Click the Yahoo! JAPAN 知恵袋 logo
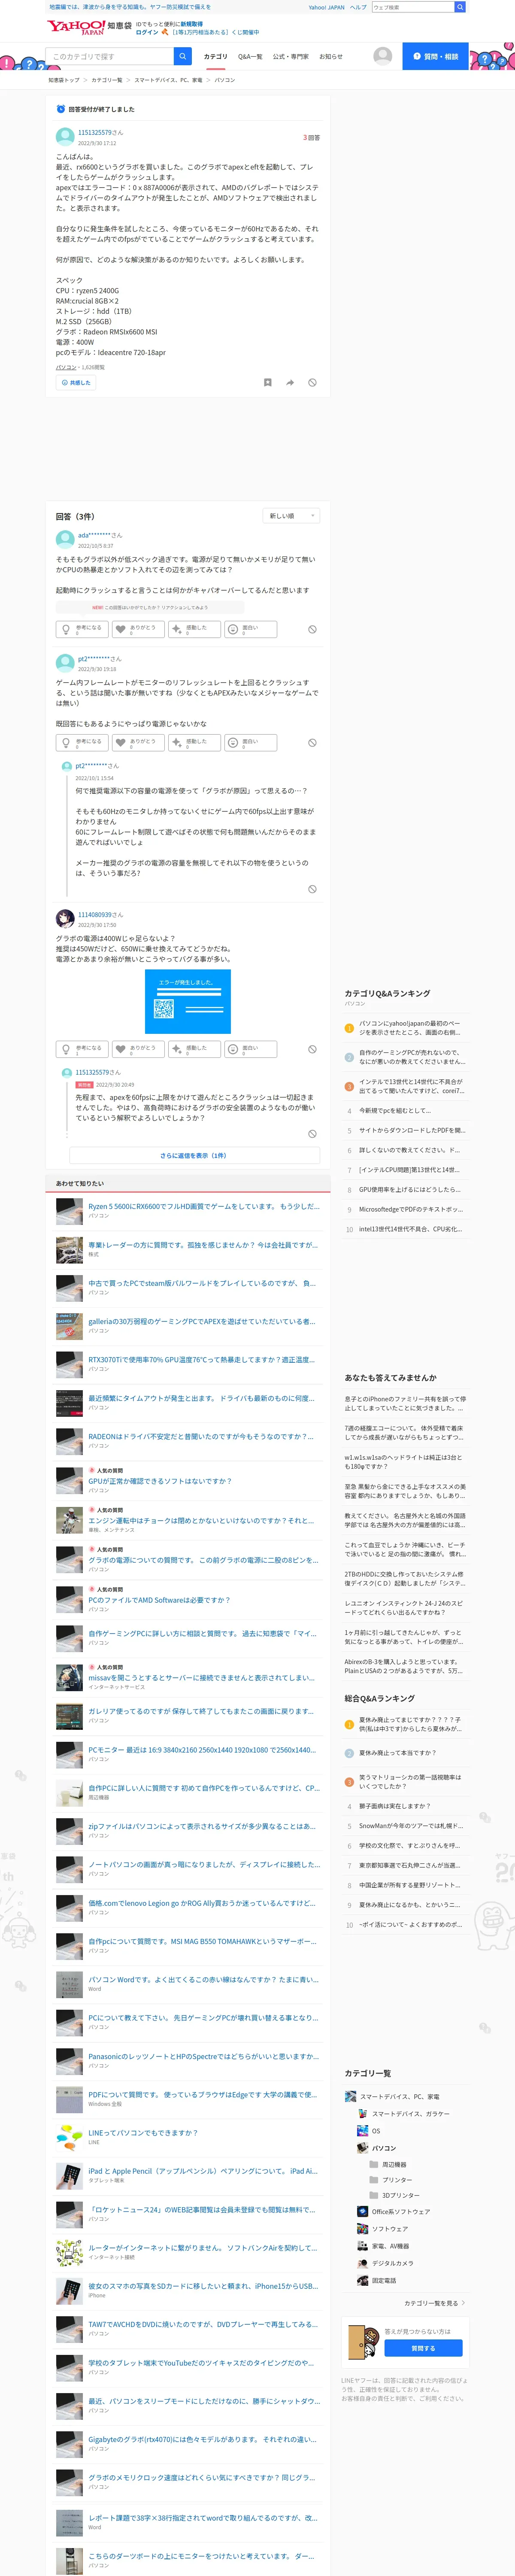The width and height of the screenshot is (515, 2576). coord(89,27)
